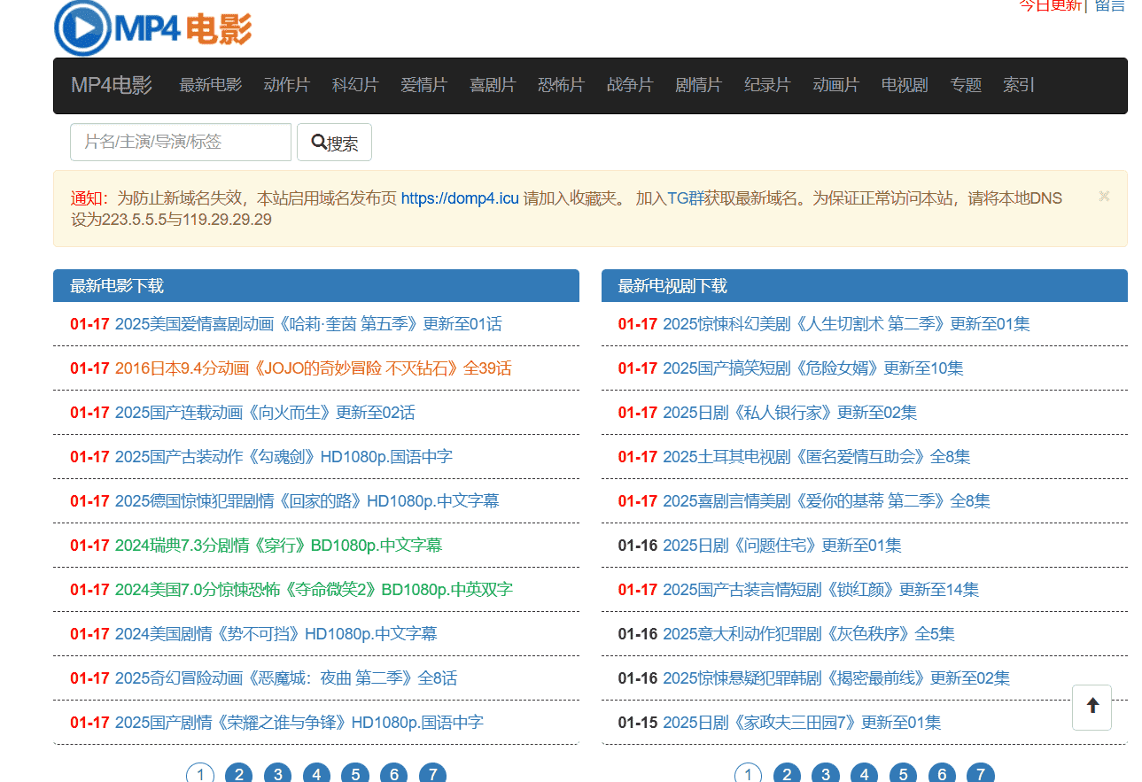Open the 专题 menu item
The image size is (1142, 782).
pyautogui.click(x=966, y=85)
